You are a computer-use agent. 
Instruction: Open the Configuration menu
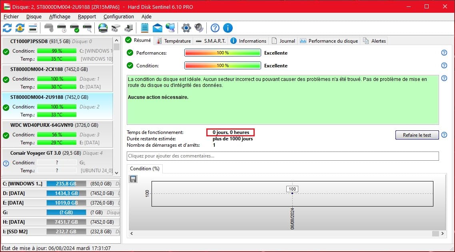point(118,17)
